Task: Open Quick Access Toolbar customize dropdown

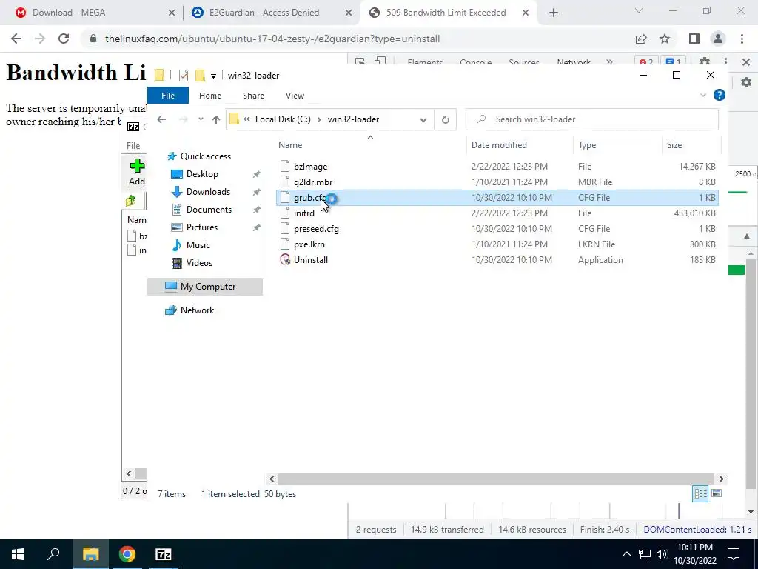Action: (213, 76)
